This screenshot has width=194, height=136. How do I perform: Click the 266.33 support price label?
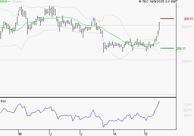[x=181, y=49]
